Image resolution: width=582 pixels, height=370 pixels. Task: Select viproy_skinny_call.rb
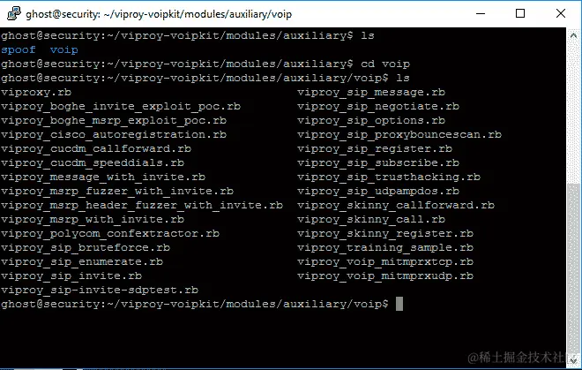click(371, 219)
